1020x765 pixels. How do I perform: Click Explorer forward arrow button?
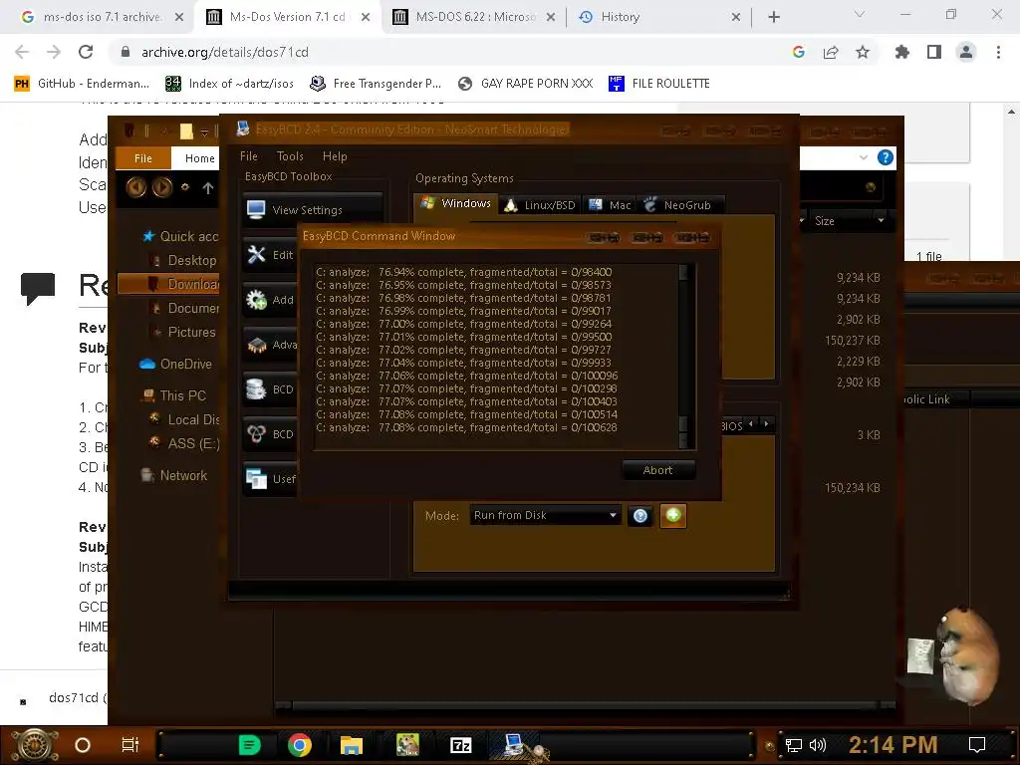(162, 187)
